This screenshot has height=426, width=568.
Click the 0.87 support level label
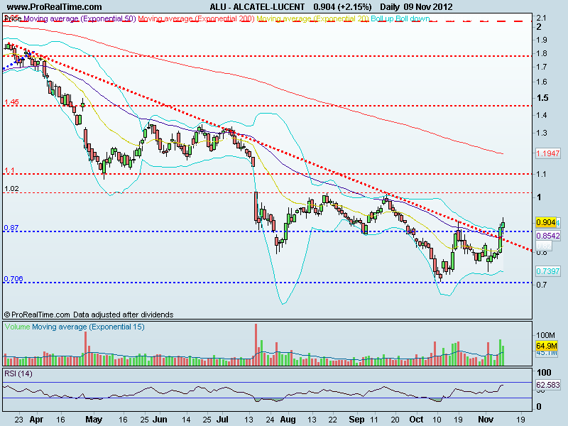11,227
